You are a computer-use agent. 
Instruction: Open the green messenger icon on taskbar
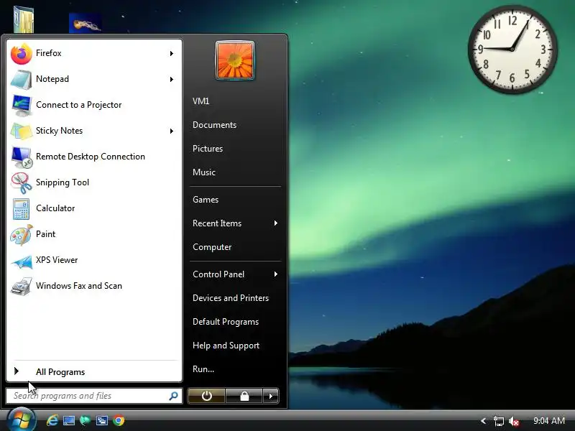85,420
